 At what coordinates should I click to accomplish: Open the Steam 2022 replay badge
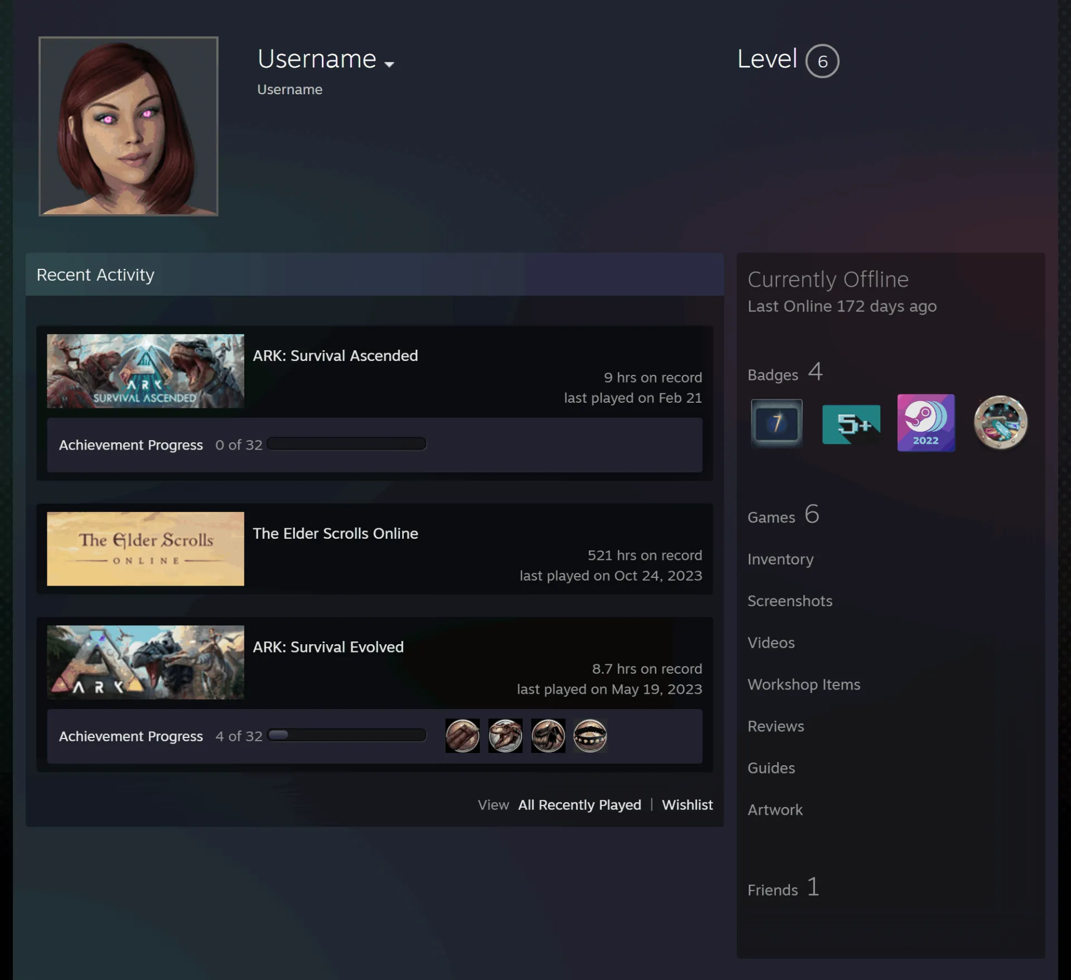(926, 423)
